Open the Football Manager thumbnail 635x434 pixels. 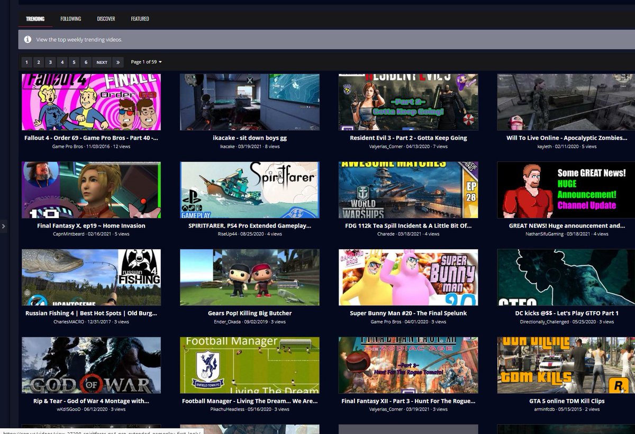[250, 365]
